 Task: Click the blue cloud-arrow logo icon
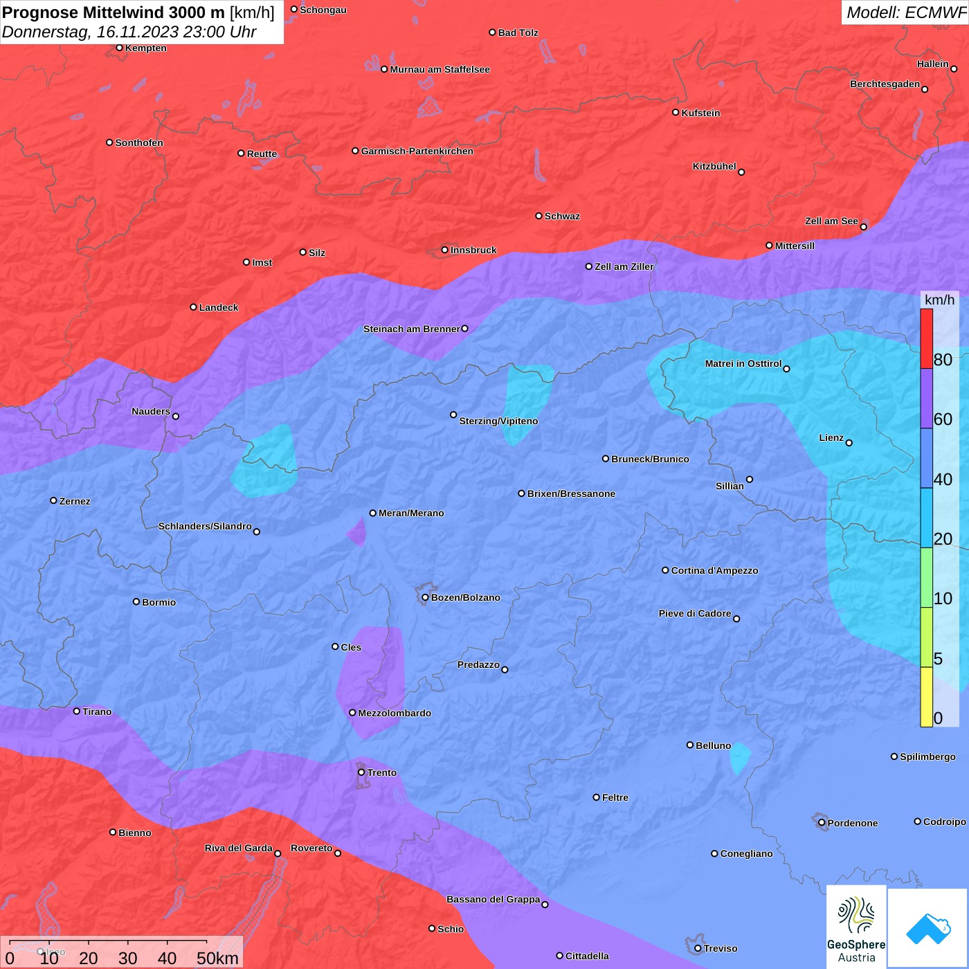click(927, 928)
